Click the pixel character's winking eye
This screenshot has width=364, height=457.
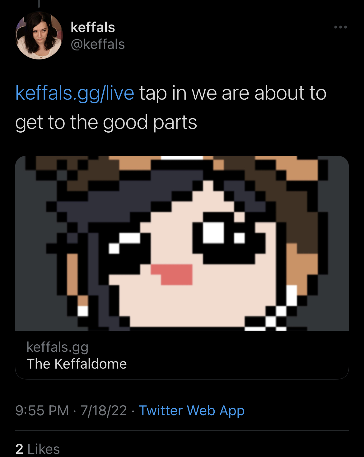pos(124,243)
